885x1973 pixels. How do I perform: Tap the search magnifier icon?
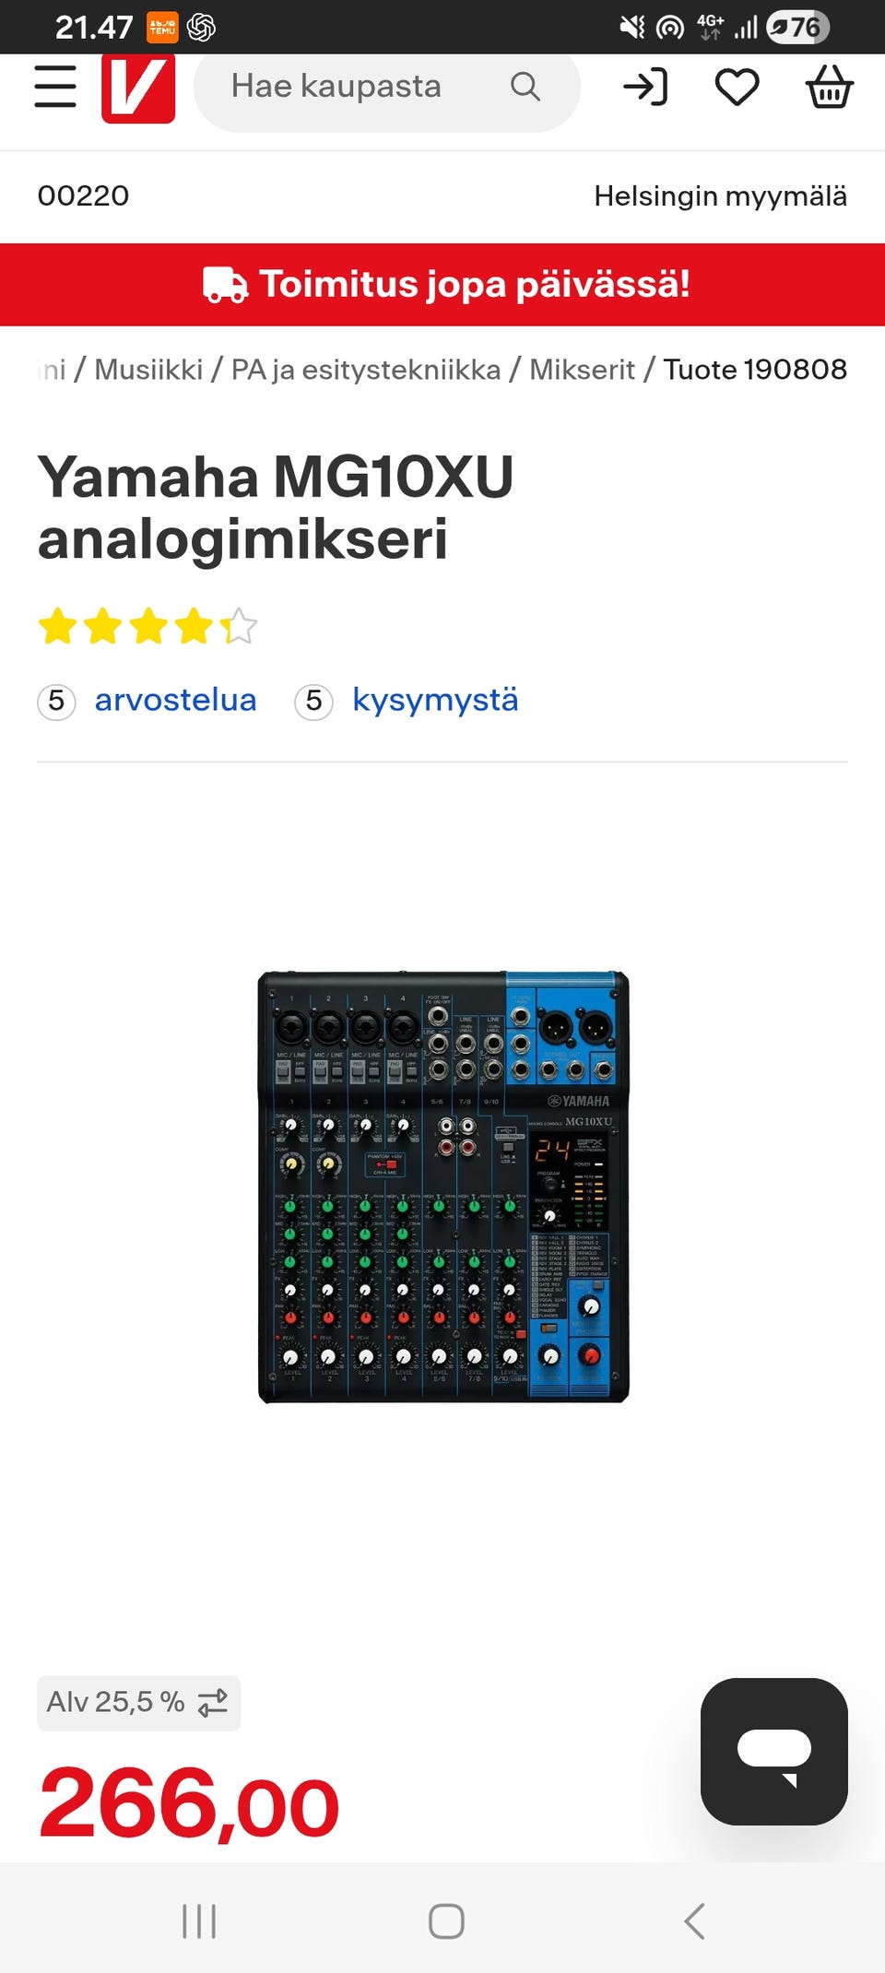[x=525, y=87]
